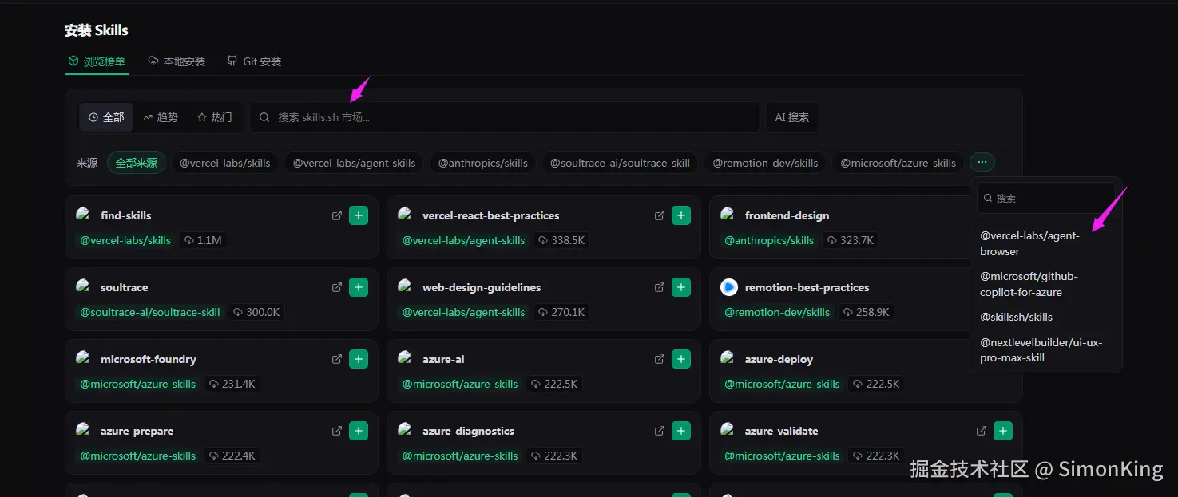Viewport: 1178px width, 497px height.
Task: Click the 258.9K download count
Action: coord(867,312)
